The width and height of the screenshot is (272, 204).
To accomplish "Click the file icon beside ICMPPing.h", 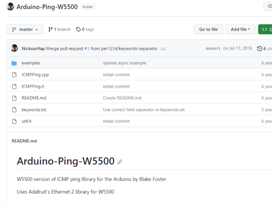I will pyautogui.click(x=14, y=87).
